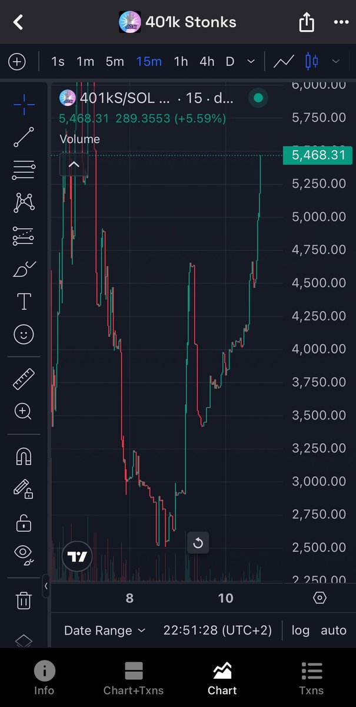The height and width of the screenshot is (707, 356).
Task: Toggle magnet snapping mode
Action: pyautogui.click(x=24, y=456)
